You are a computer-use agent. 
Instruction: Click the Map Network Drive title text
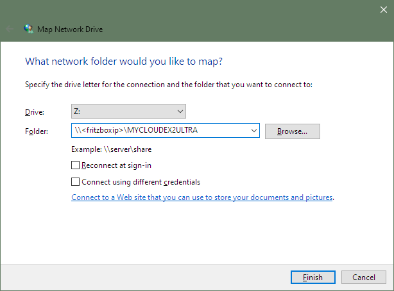click(x=70, y=29)
